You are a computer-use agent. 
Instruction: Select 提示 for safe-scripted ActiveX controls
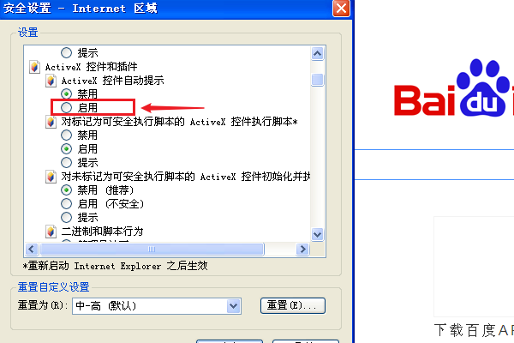coord(66,162)
